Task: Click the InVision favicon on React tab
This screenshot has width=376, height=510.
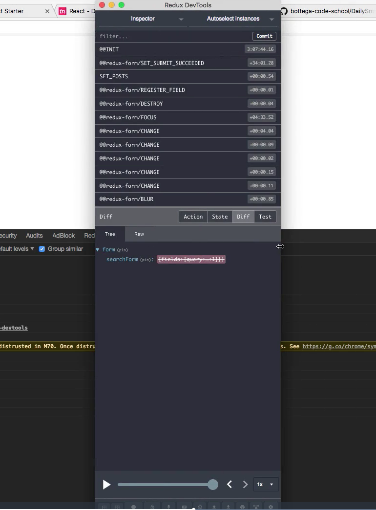Action: 63,11
